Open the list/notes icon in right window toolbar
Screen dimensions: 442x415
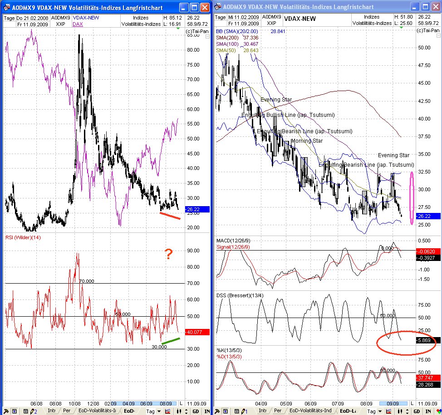236,411
